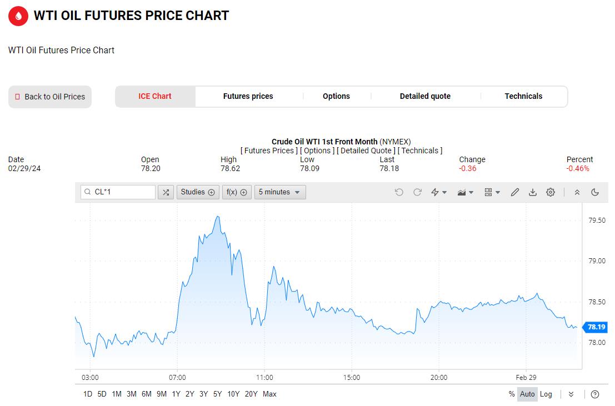Switch to dark mode moon icon
Viewport: 615px width, 406px height.
point(595,192)
